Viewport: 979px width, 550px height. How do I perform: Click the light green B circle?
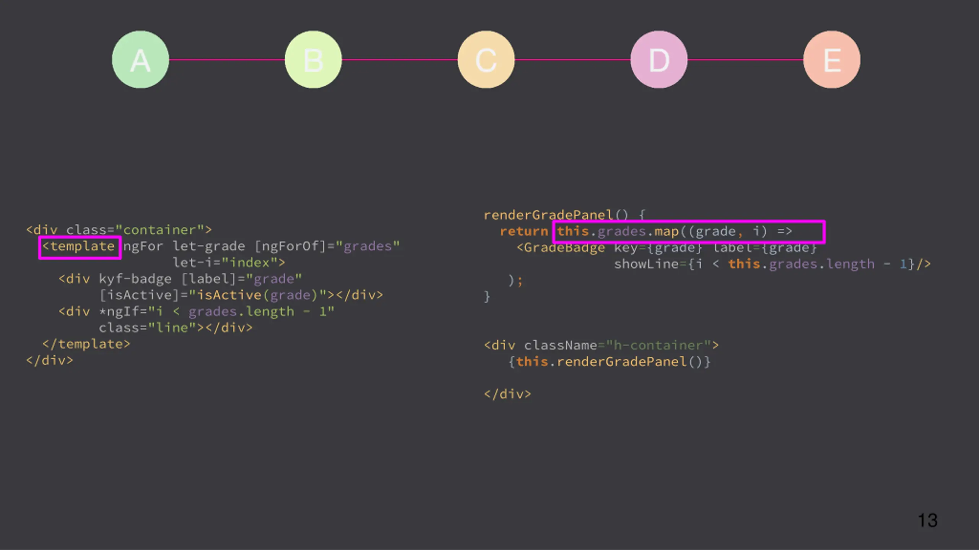tap(313, 60)
